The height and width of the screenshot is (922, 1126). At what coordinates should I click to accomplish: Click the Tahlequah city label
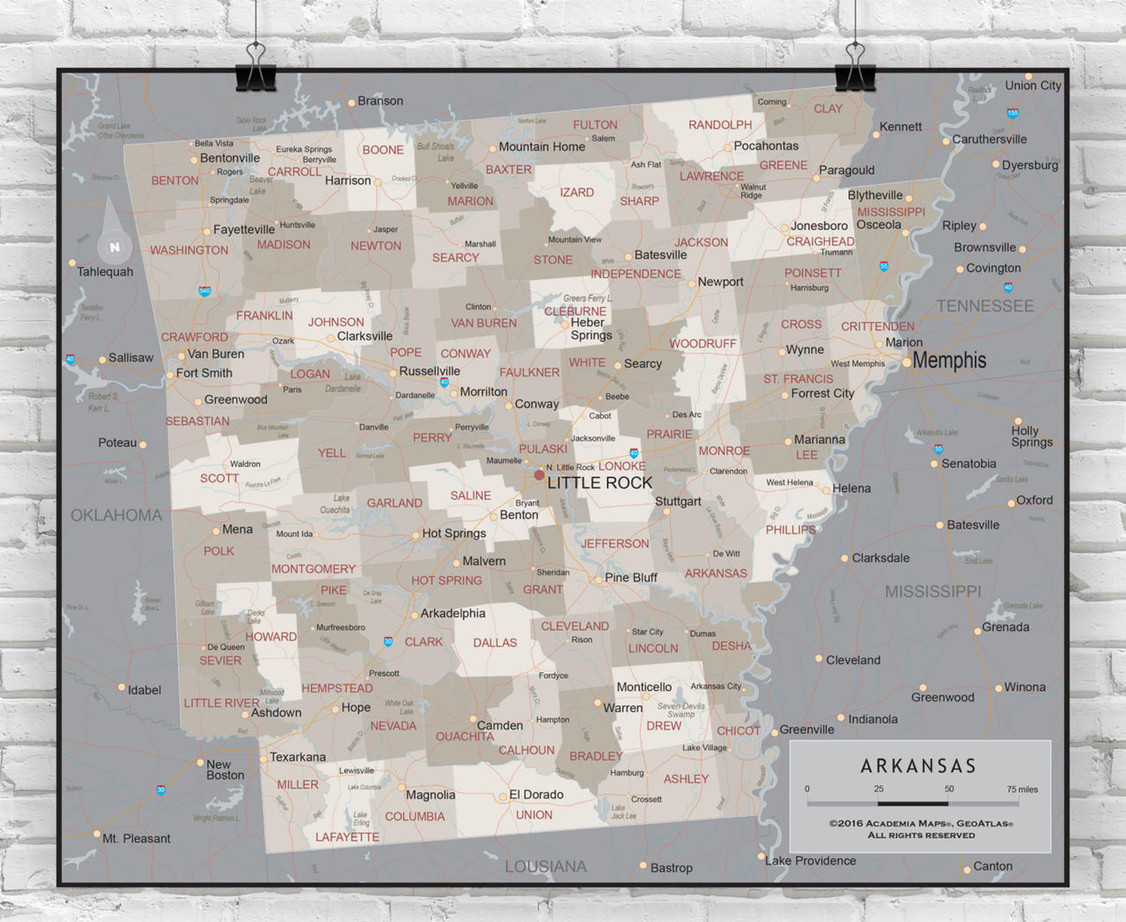105,272
